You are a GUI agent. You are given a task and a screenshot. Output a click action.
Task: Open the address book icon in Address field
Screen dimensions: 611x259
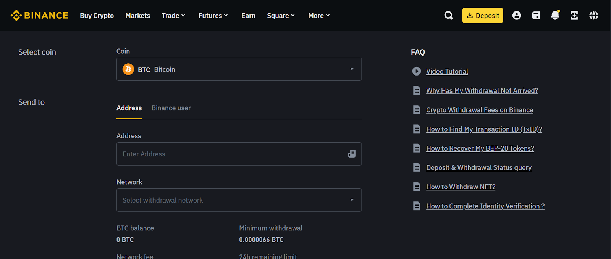352,154
